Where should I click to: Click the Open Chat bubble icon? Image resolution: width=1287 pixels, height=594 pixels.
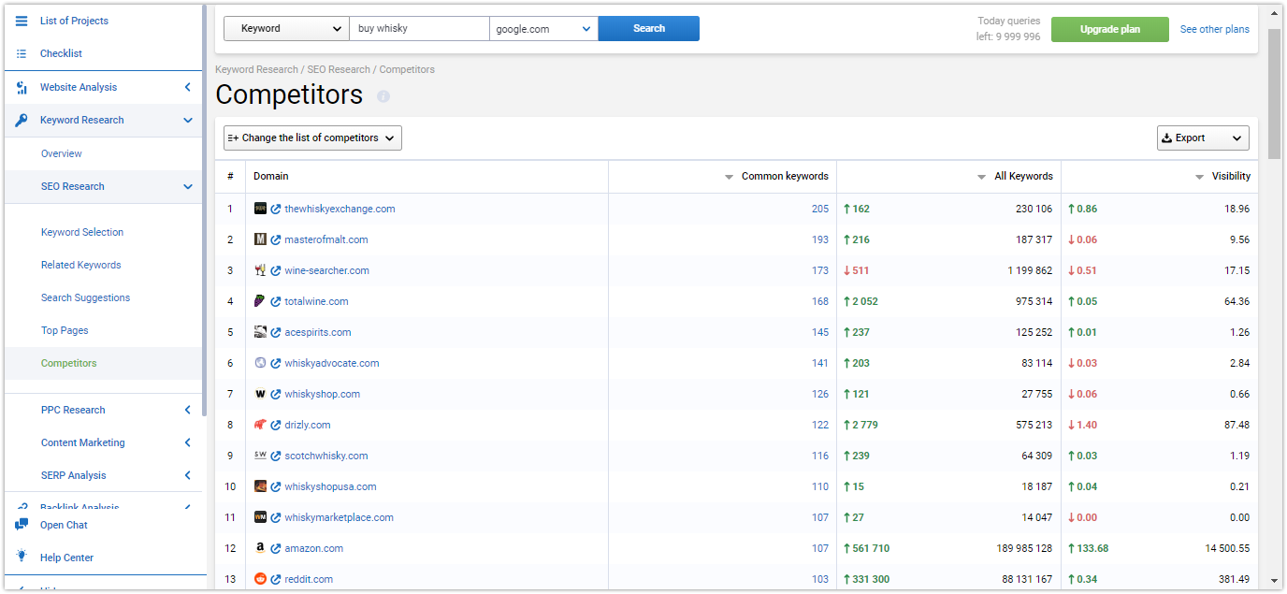pyautogui.click(x=22, y=525)
